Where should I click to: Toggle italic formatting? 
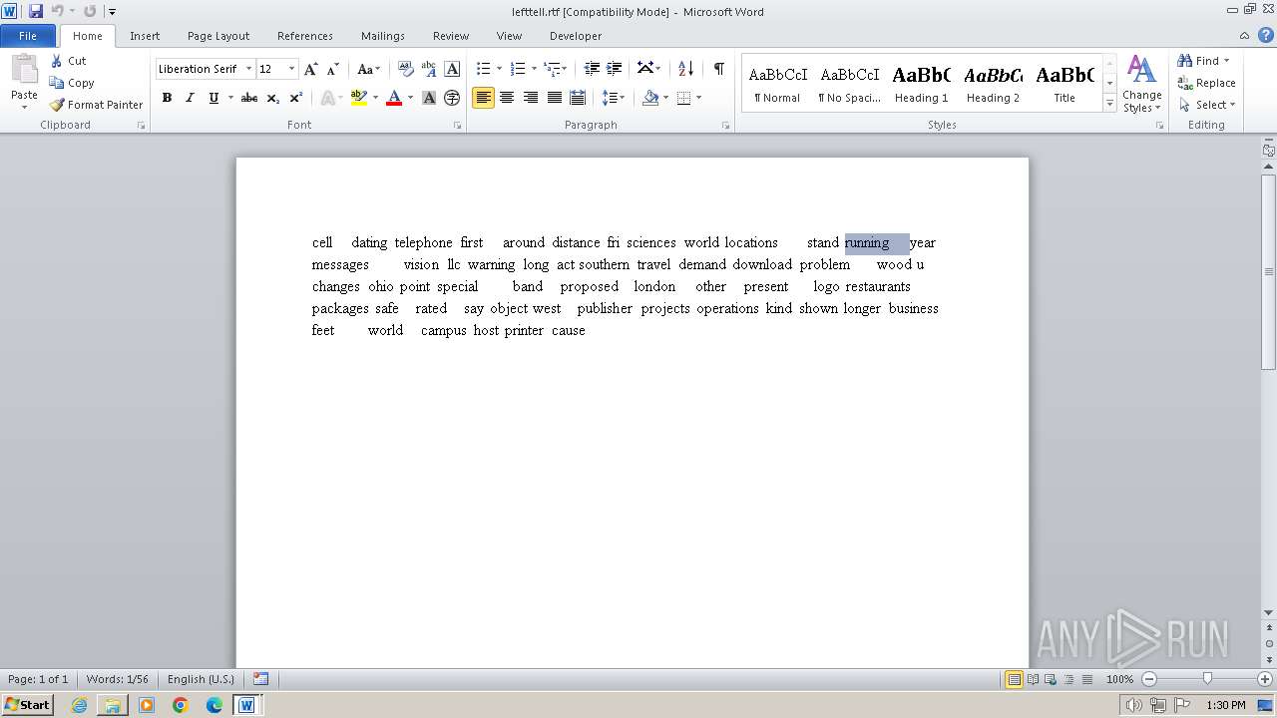pyautogui.click(x=190, y=98)
